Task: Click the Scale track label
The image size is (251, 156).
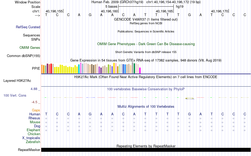Action: (36, 7)
